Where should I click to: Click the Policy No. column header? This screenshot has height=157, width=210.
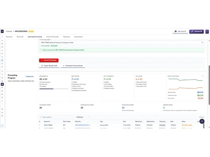(x=78, y=121)
